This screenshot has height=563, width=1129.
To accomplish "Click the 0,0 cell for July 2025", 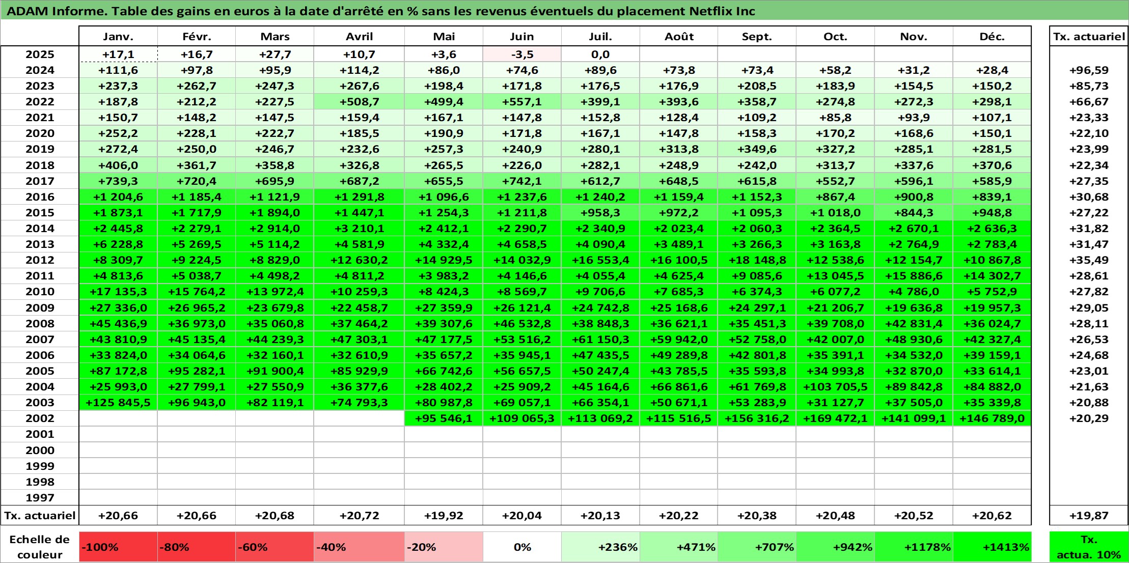I will 600,54.
